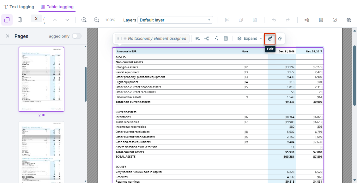357x183 pixels.
Task: Switch to the Text tagging tab
Action: (19, 7)
